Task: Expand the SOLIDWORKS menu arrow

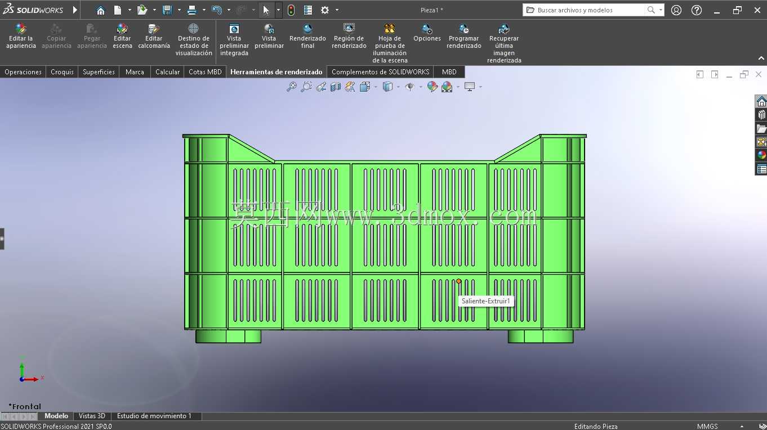Action: click(x=75, y=10)
